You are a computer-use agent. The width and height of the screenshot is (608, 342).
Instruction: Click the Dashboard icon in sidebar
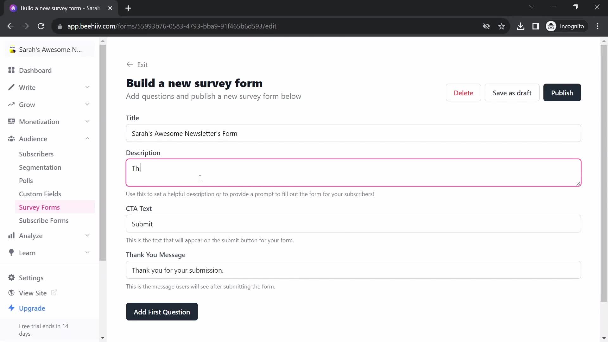pyautogui.click(x=12, y=70)
